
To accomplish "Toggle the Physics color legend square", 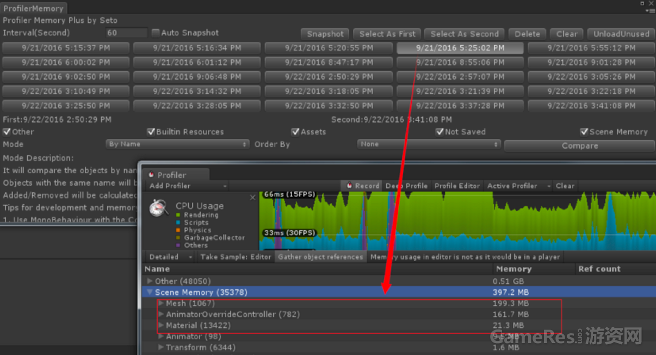I will click(179, 230).
